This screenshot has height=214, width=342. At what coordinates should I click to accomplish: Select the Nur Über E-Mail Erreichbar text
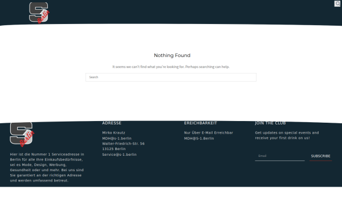click(x=209, y=133)
